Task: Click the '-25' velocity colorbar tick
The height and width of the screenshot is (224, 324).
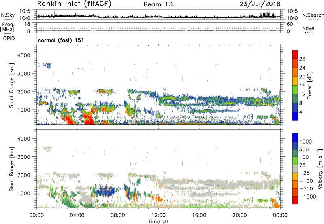Action: [304, 173]
